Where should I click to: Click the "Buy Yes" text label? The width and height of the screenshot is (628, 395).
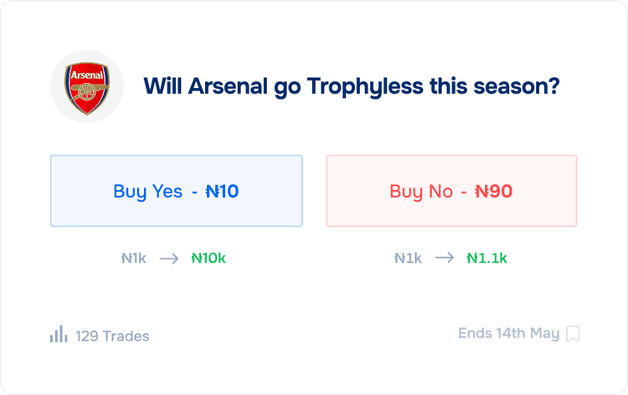coord(147,192)
